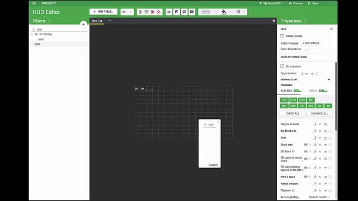Click Color depends on ellipsis button
Viewport: 358px width, 201px height.
click(307, 49)
